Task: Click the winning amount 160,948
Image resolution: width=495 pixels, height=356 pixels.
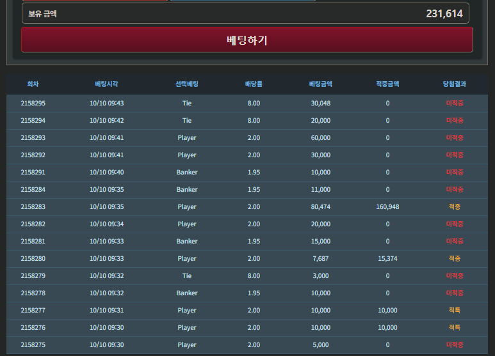Action: [387, 207]
